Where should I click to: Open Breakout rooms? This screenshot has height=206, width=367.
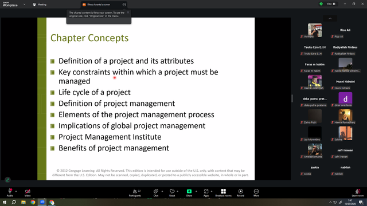(223, 193)
